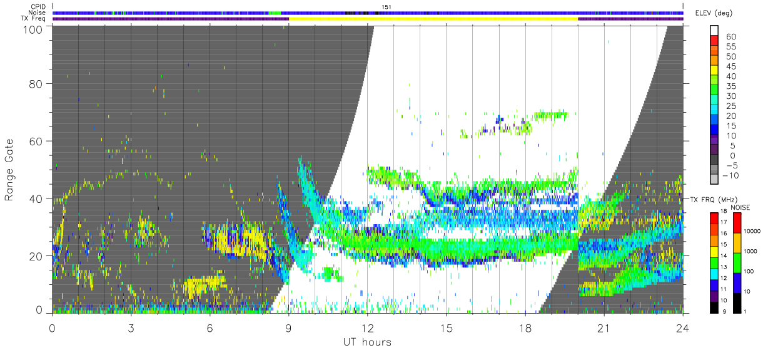This screenshot has width=768, height=355.
Task: Click the x-axis tick label "12" under the plot
Action: coord(367,327)
